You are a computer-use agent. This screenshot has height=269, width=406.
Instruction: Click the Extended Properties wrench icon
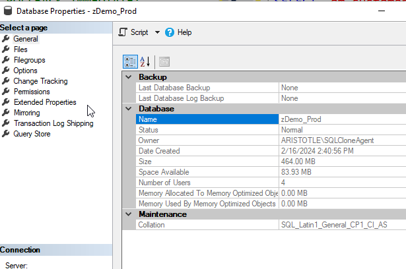pos(6,102)
